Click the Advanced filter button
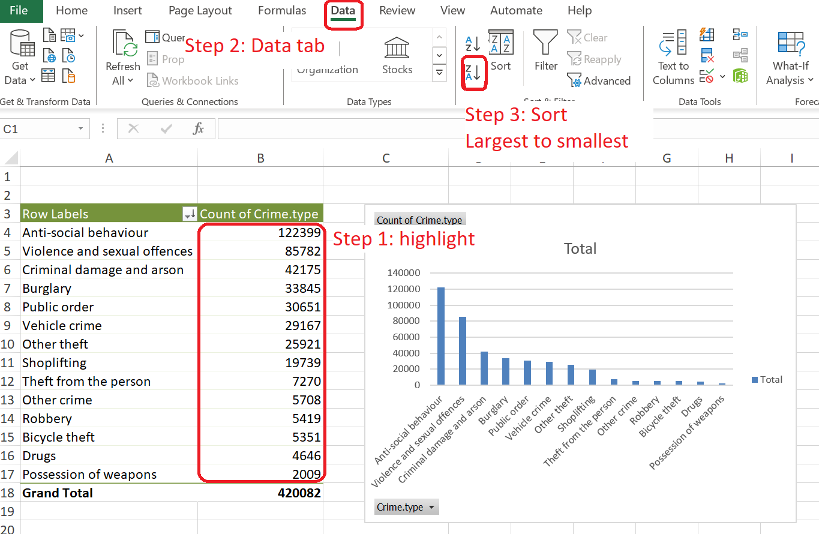Viewport: 819px width, 534px height. click(599, 81)
